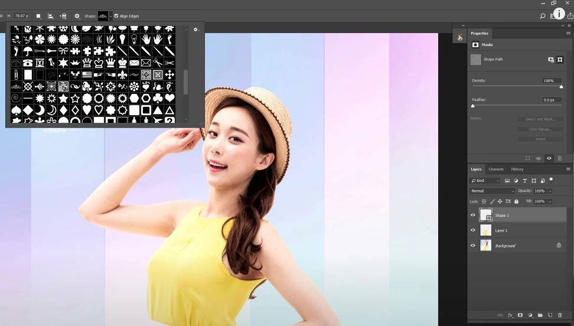Pick the umbrella custom shape
Viewport: 574px width, 326px height.
pos(28,51)
